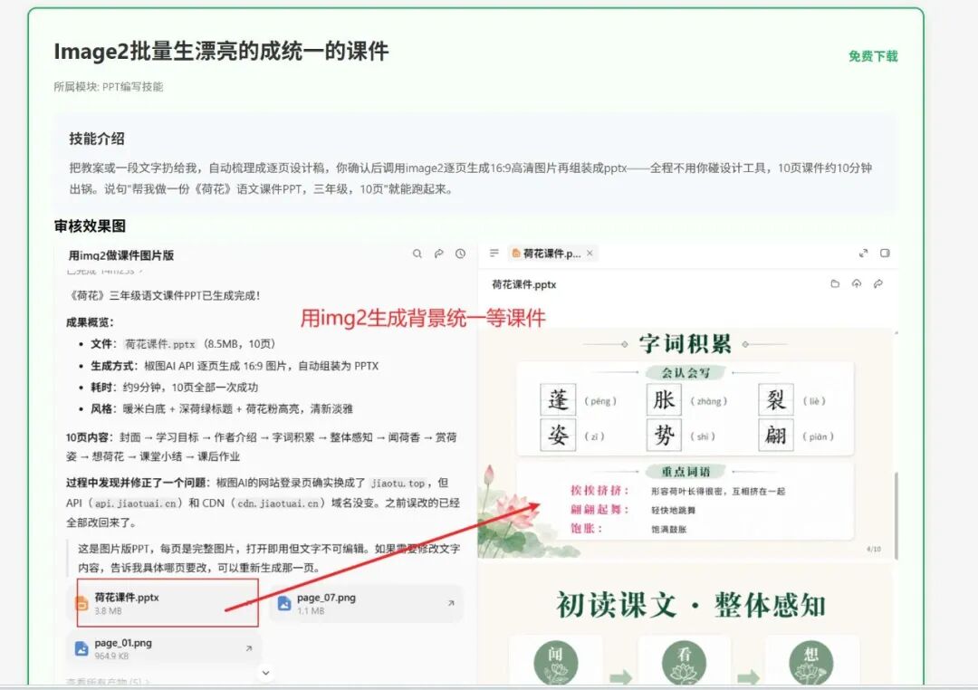Click 所属模块: PPT编写技能 text
Screen dimensions: 978x690
[109, 87]
